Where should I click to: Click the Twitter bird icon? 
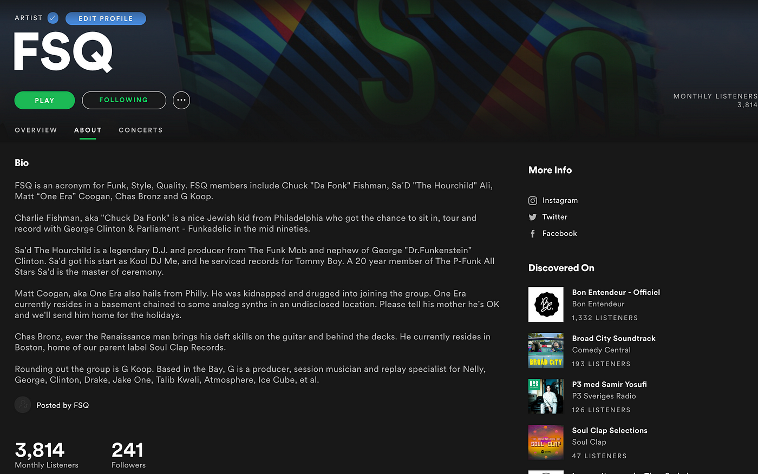pos(533,217)
